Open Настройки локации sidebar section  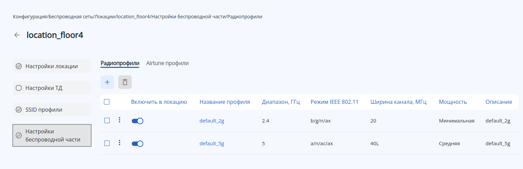[x=52, y=66]
